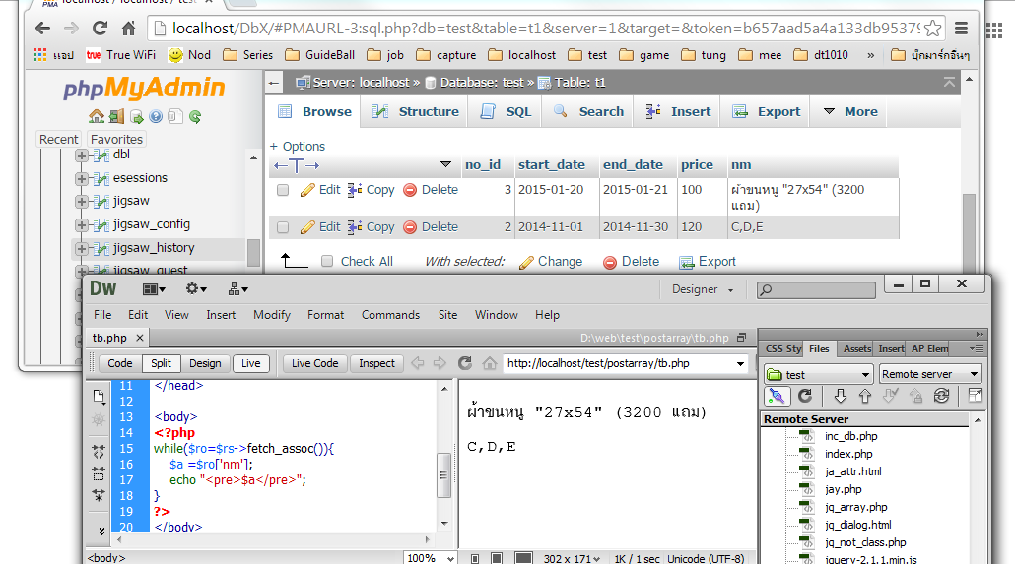
Task: Enable the Check All checkbox
Action: pyautogui.click(x=327, y=262)
